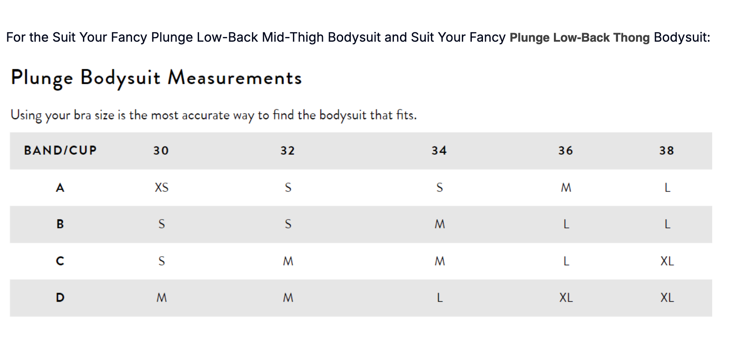Click the M cell for 32C
Image resolution: width=738 pixels, height=361 pixels.
288,261
